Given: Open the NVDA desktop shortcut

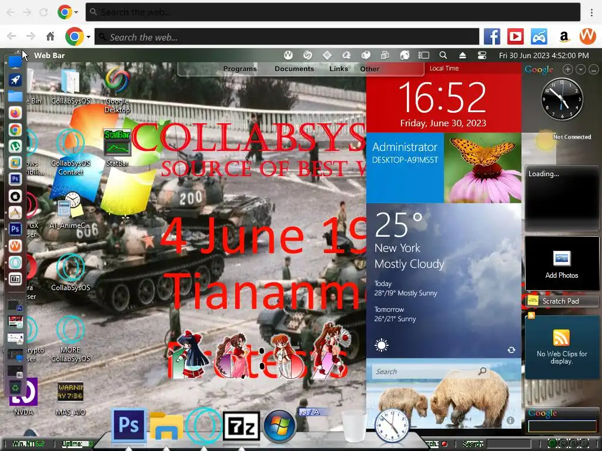Looking at the screenshot, I should click(x=24, y=398).
